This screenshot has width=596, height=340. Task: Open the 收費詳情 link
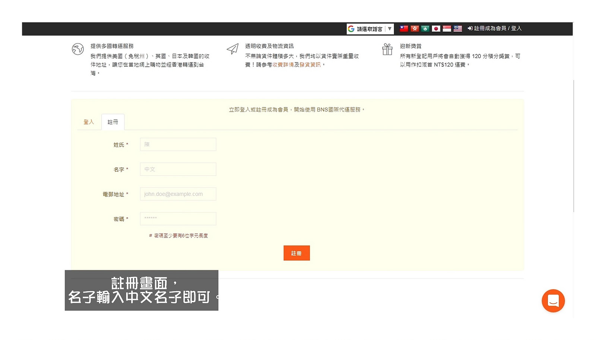pyautogui.click(x=283, y=65)
